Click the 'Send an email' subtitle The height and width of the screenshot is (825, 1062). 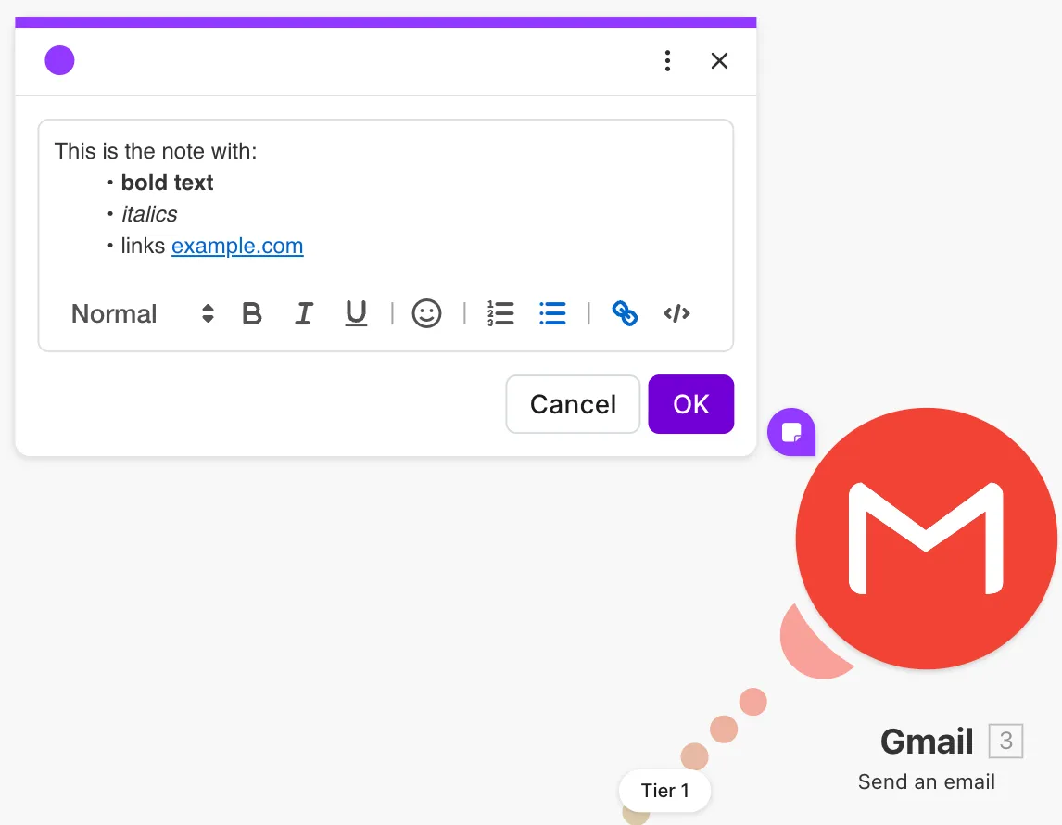(x=927, y=781)
